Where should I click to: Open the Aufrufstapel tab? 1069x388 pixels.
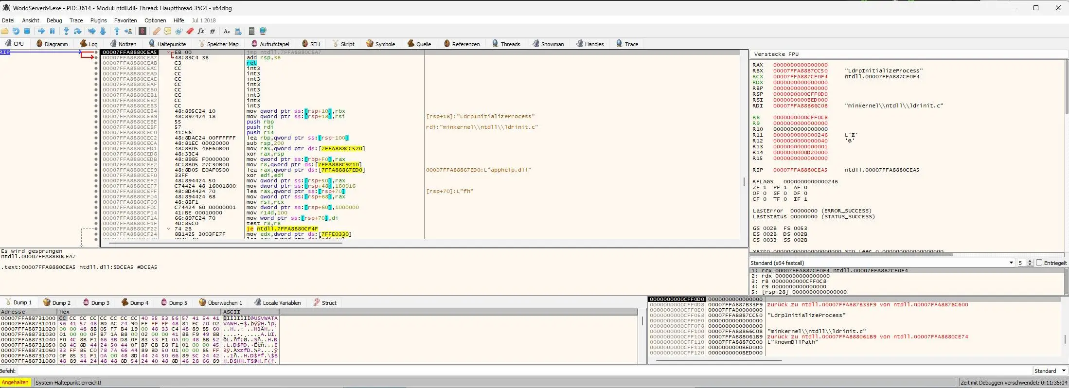point(270,44)
